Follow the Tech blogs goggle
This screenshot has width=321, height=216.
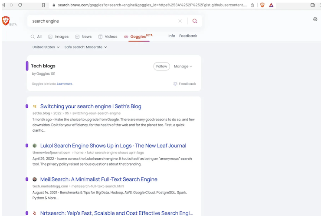click(161, 66)
